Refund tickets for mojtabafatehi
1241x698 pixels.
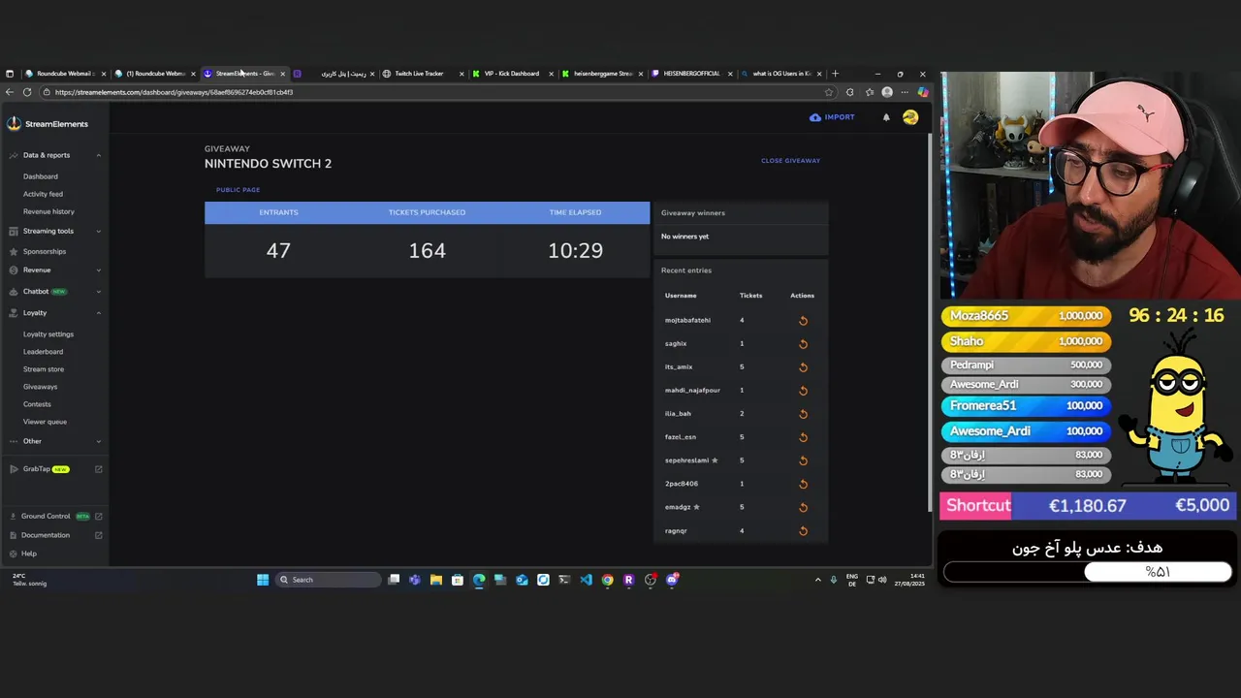pyautogui.click(x=803, y=321)
